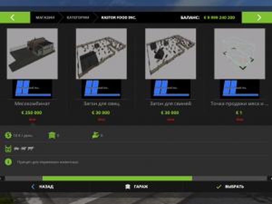The height and width of the screenshot is (204, 272).
Task: Select the Точка продажи мяса thumbnail
Action: [239, 53]
